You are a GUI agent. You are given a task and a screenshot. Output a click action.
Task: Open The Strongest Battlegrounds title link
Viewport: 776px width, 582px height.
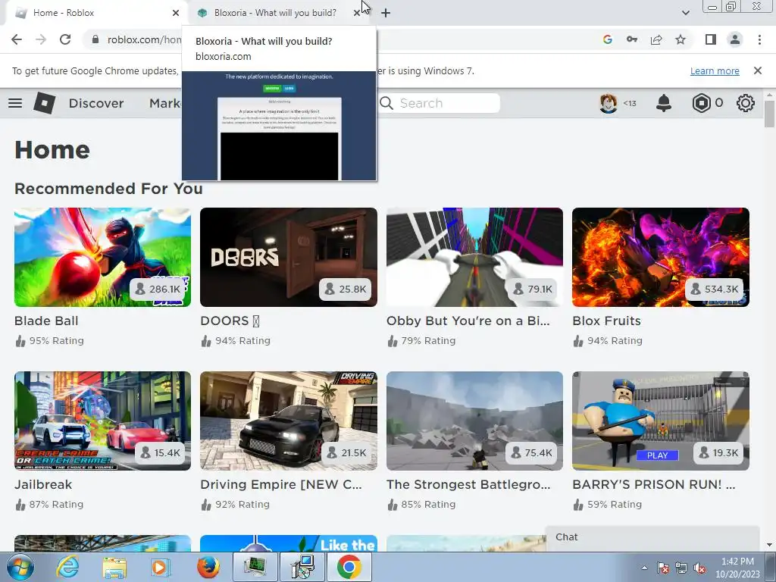point(468,484)
